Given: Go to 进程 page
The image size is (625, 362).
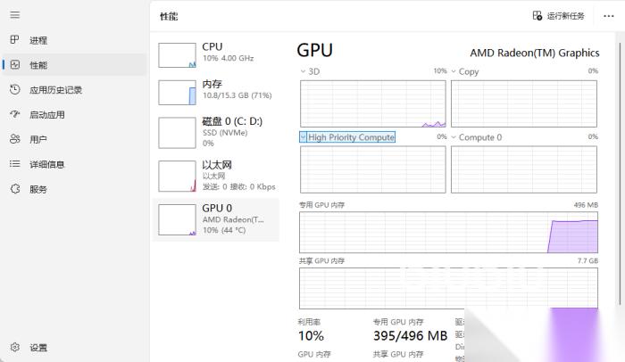Looking at the screenshot, I should pyautogui.click(x=38, y=40).
